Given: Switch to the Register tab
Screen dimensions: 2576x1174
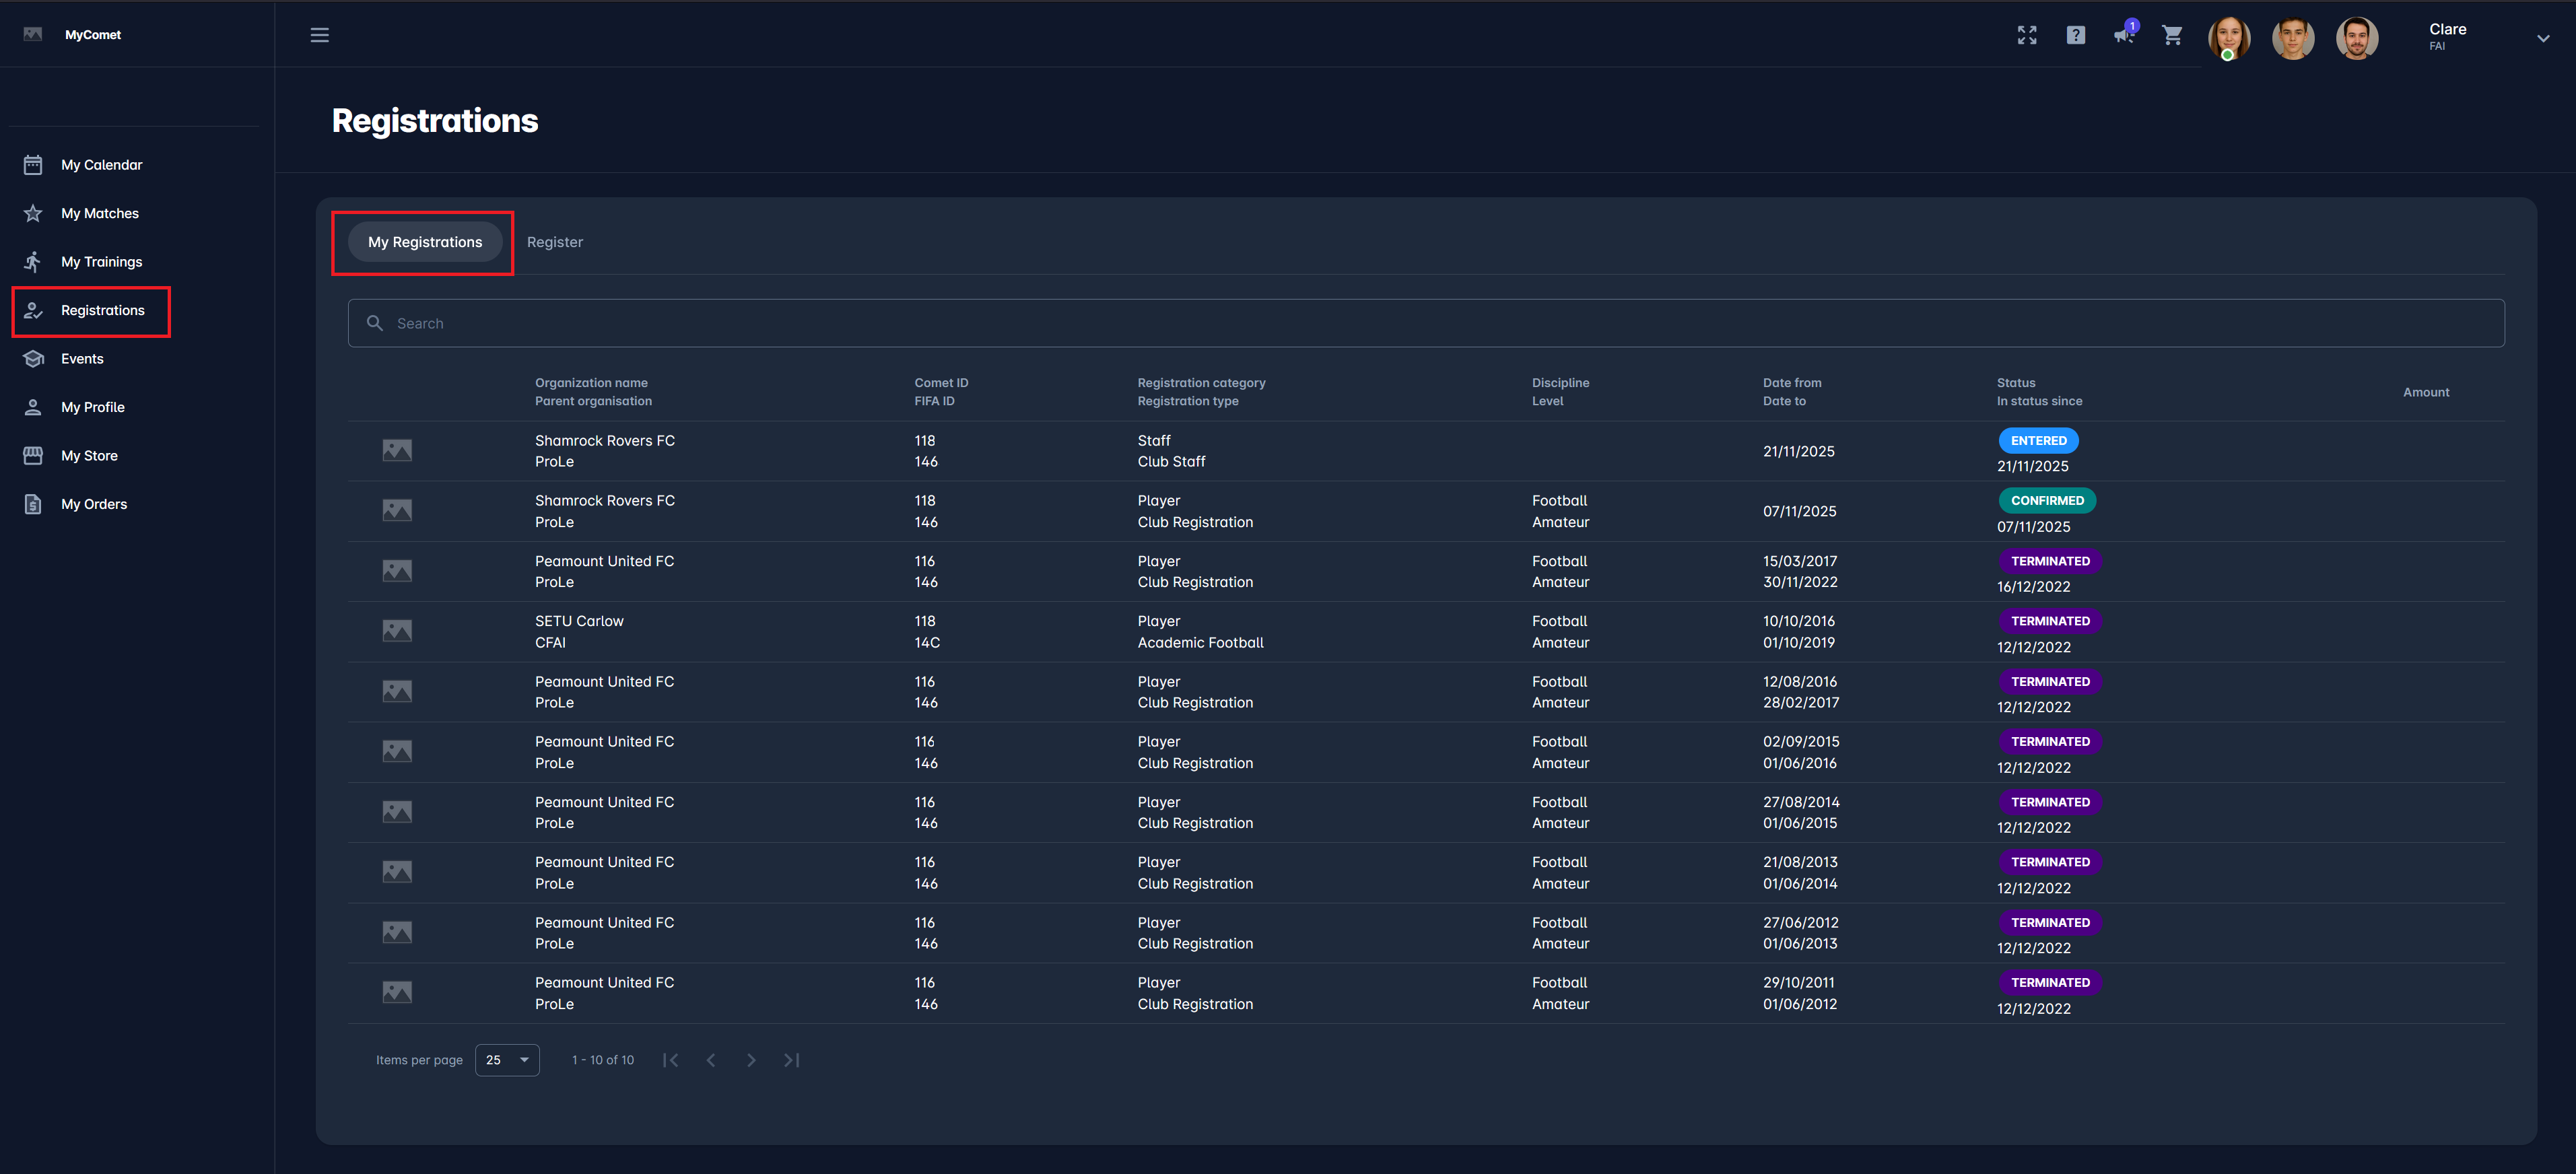Looking at the screenshot, I should pos(554,242).
